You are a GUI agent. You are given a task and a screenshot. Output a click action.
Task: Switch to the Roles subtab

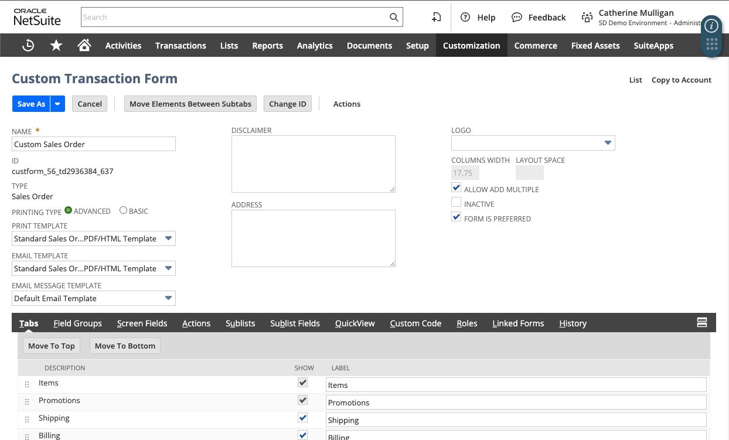466,323
